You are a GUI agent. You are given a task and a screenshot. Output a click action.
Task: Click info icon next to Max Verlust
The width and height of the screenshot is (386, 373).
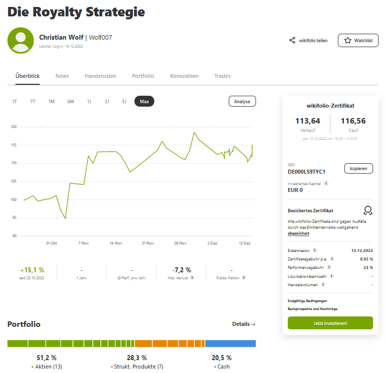click(192, 278)
